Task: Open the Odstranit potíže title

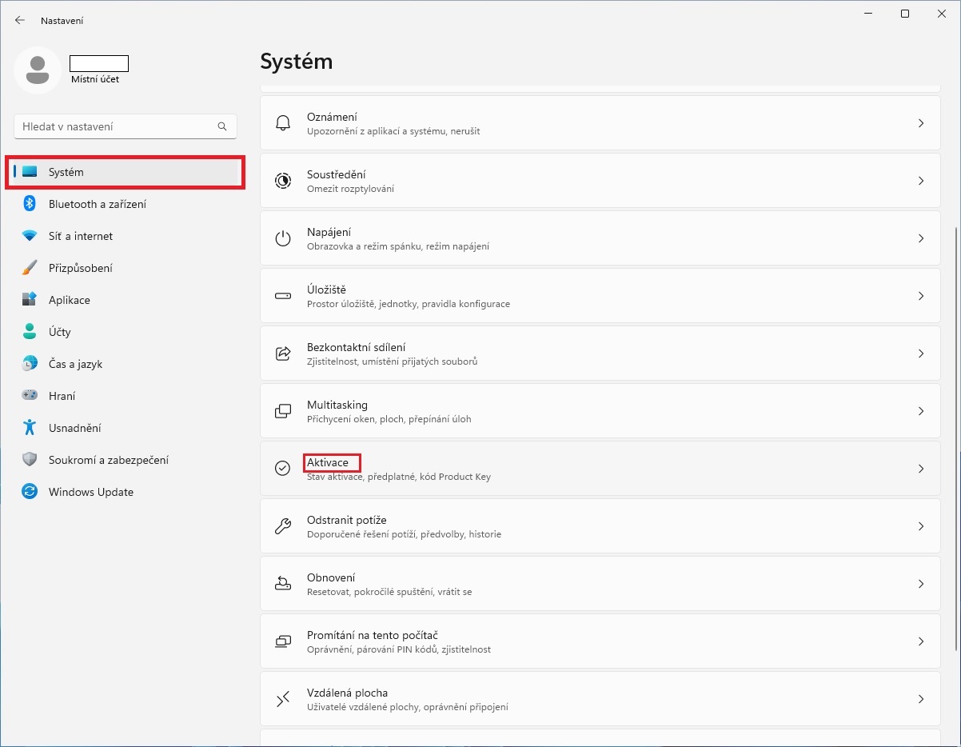Action: (347, 520)
